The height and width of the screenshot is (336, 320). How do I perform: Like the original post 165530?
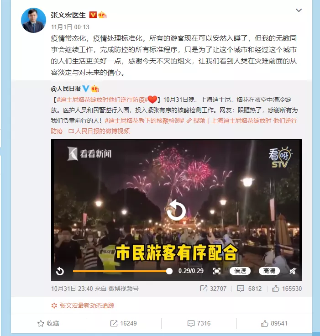click(x=287, y=289)
